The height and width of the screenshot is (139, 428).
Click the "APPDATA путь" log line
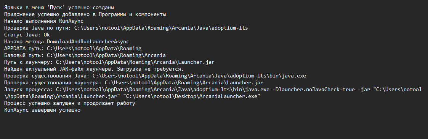point(73,48)
